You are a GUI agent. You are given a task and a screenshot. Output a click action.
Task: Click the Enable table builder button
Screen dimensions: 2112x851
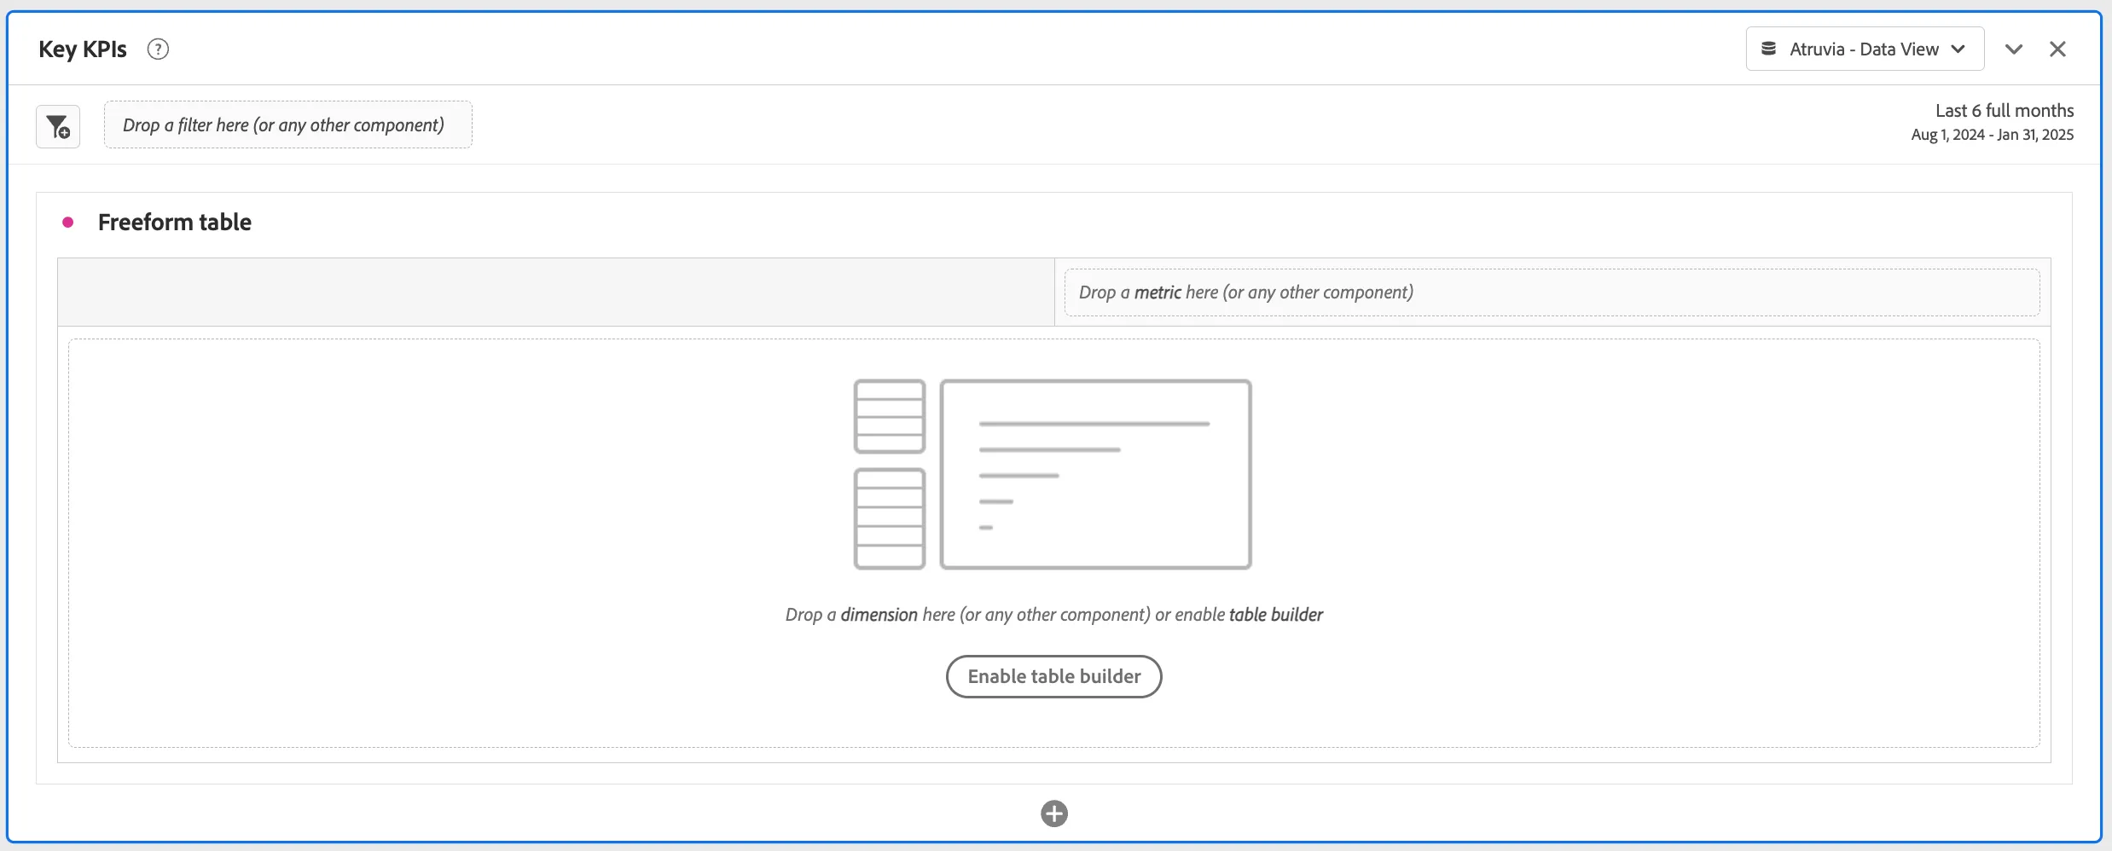(1054, 676)
